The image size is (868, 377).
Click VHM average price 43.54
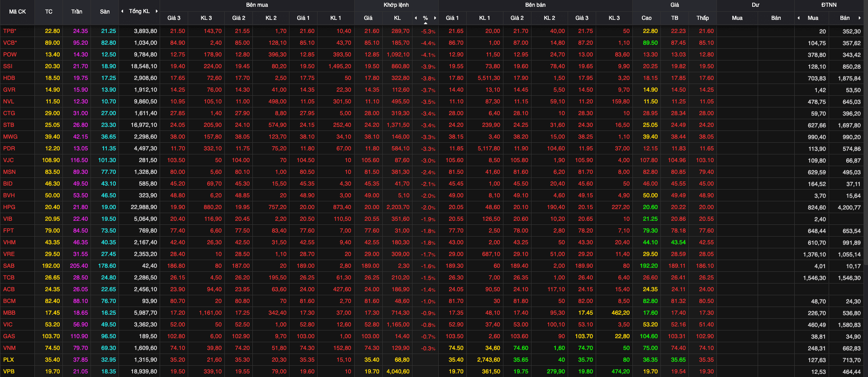[678, 242]
